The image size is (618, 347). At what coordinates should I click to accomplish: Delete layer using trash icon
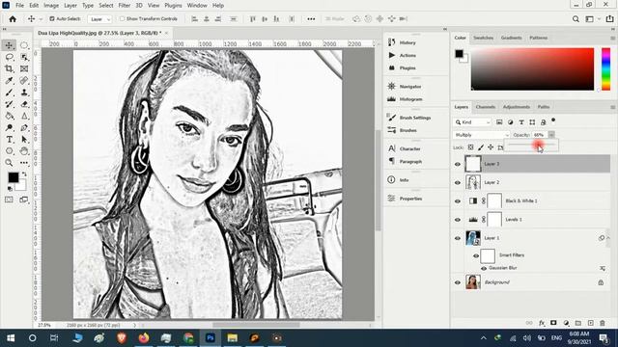tap(603, 323)
